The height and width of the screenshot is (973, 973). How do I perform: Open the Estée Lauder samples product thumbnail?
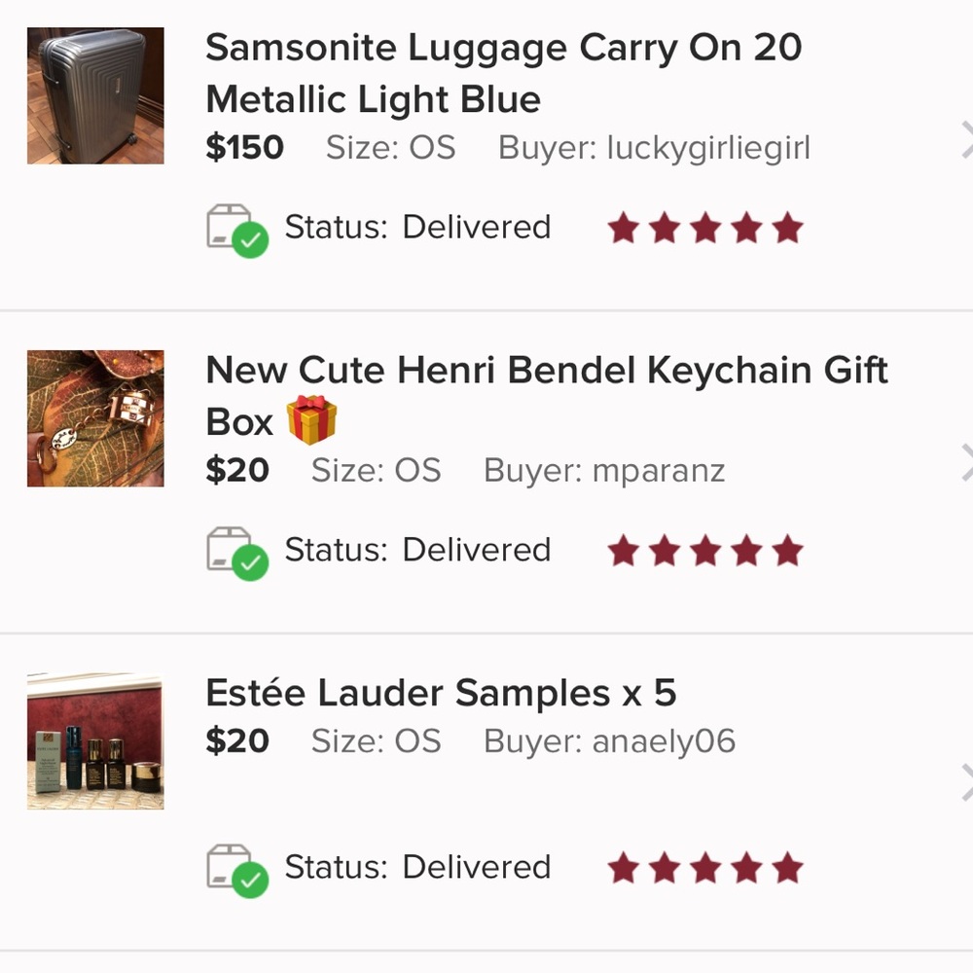tap(95, 740)
